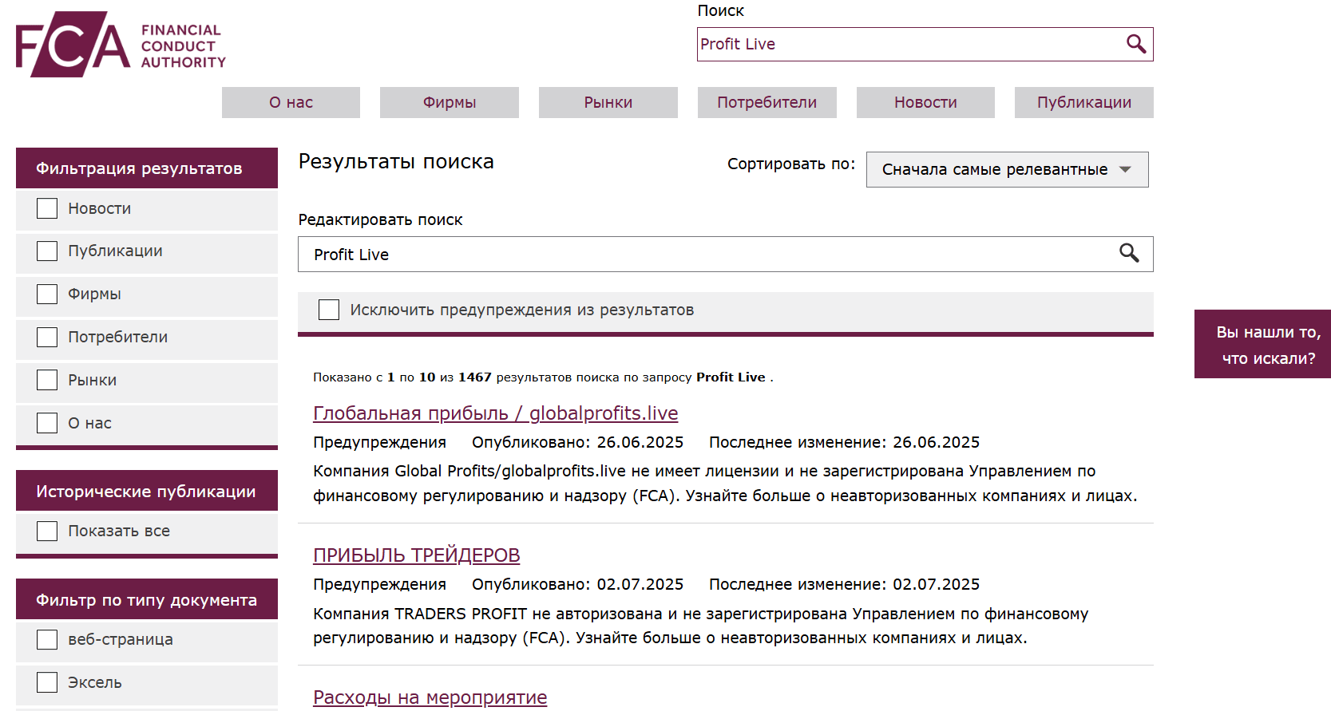
Task: Open the Рынки navigation menu
Action: point(608,102)
